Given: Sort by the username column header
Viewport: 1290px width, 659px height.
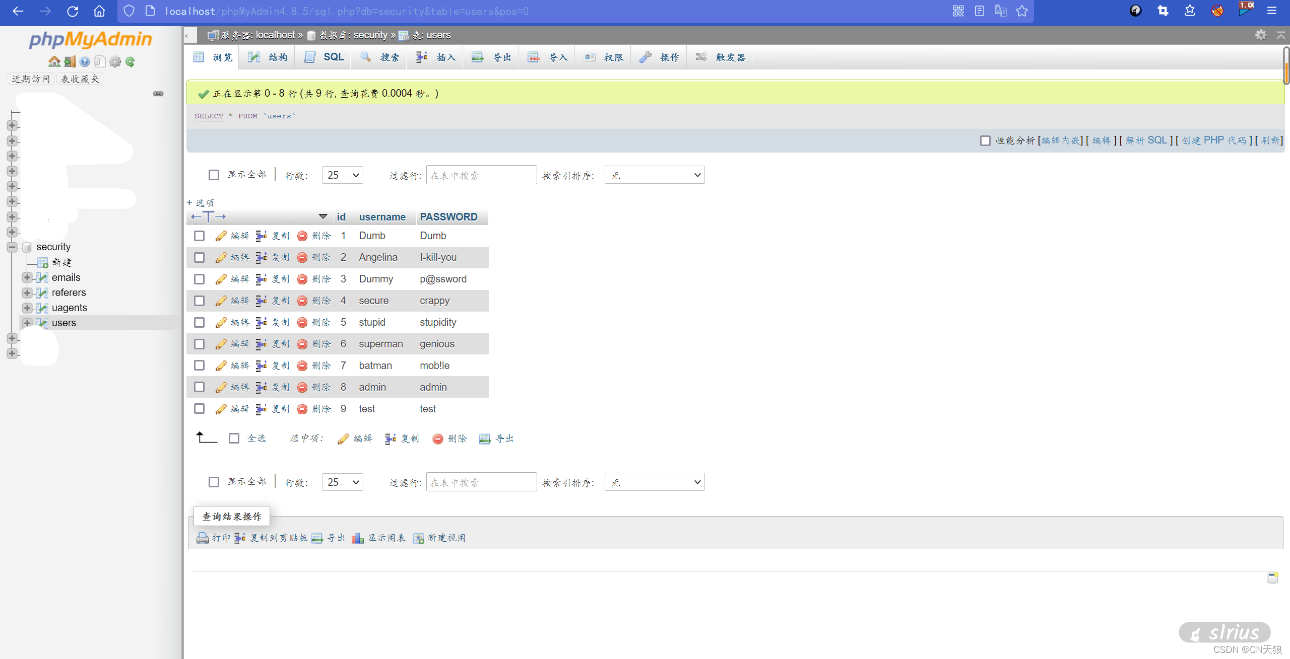Looking at the screenshot, I should click(x=382, y=217).
